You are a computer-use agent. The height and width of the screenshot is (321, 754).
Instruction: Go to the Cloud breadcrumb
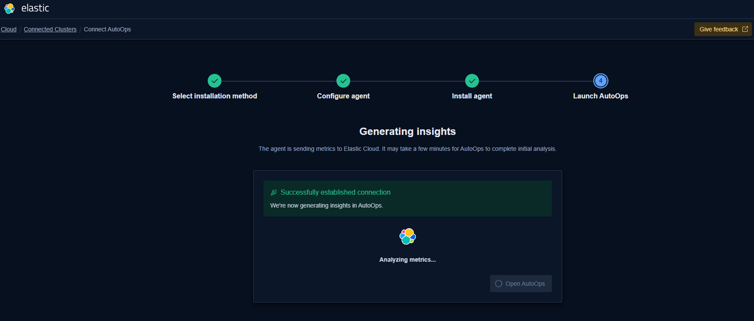pyautogui.click(x=9, y=29)
